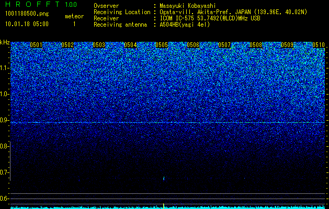This screenshot has height=209, width=329.
Task: Click the 0503 time marker
Action: [x=99, y=45]
